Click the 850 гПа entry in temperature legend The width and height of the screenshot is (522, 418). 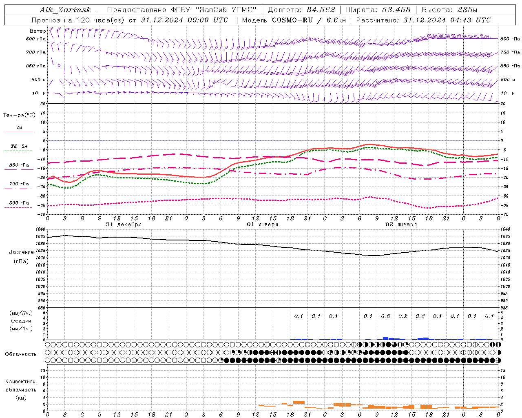[x=19, y=165]
